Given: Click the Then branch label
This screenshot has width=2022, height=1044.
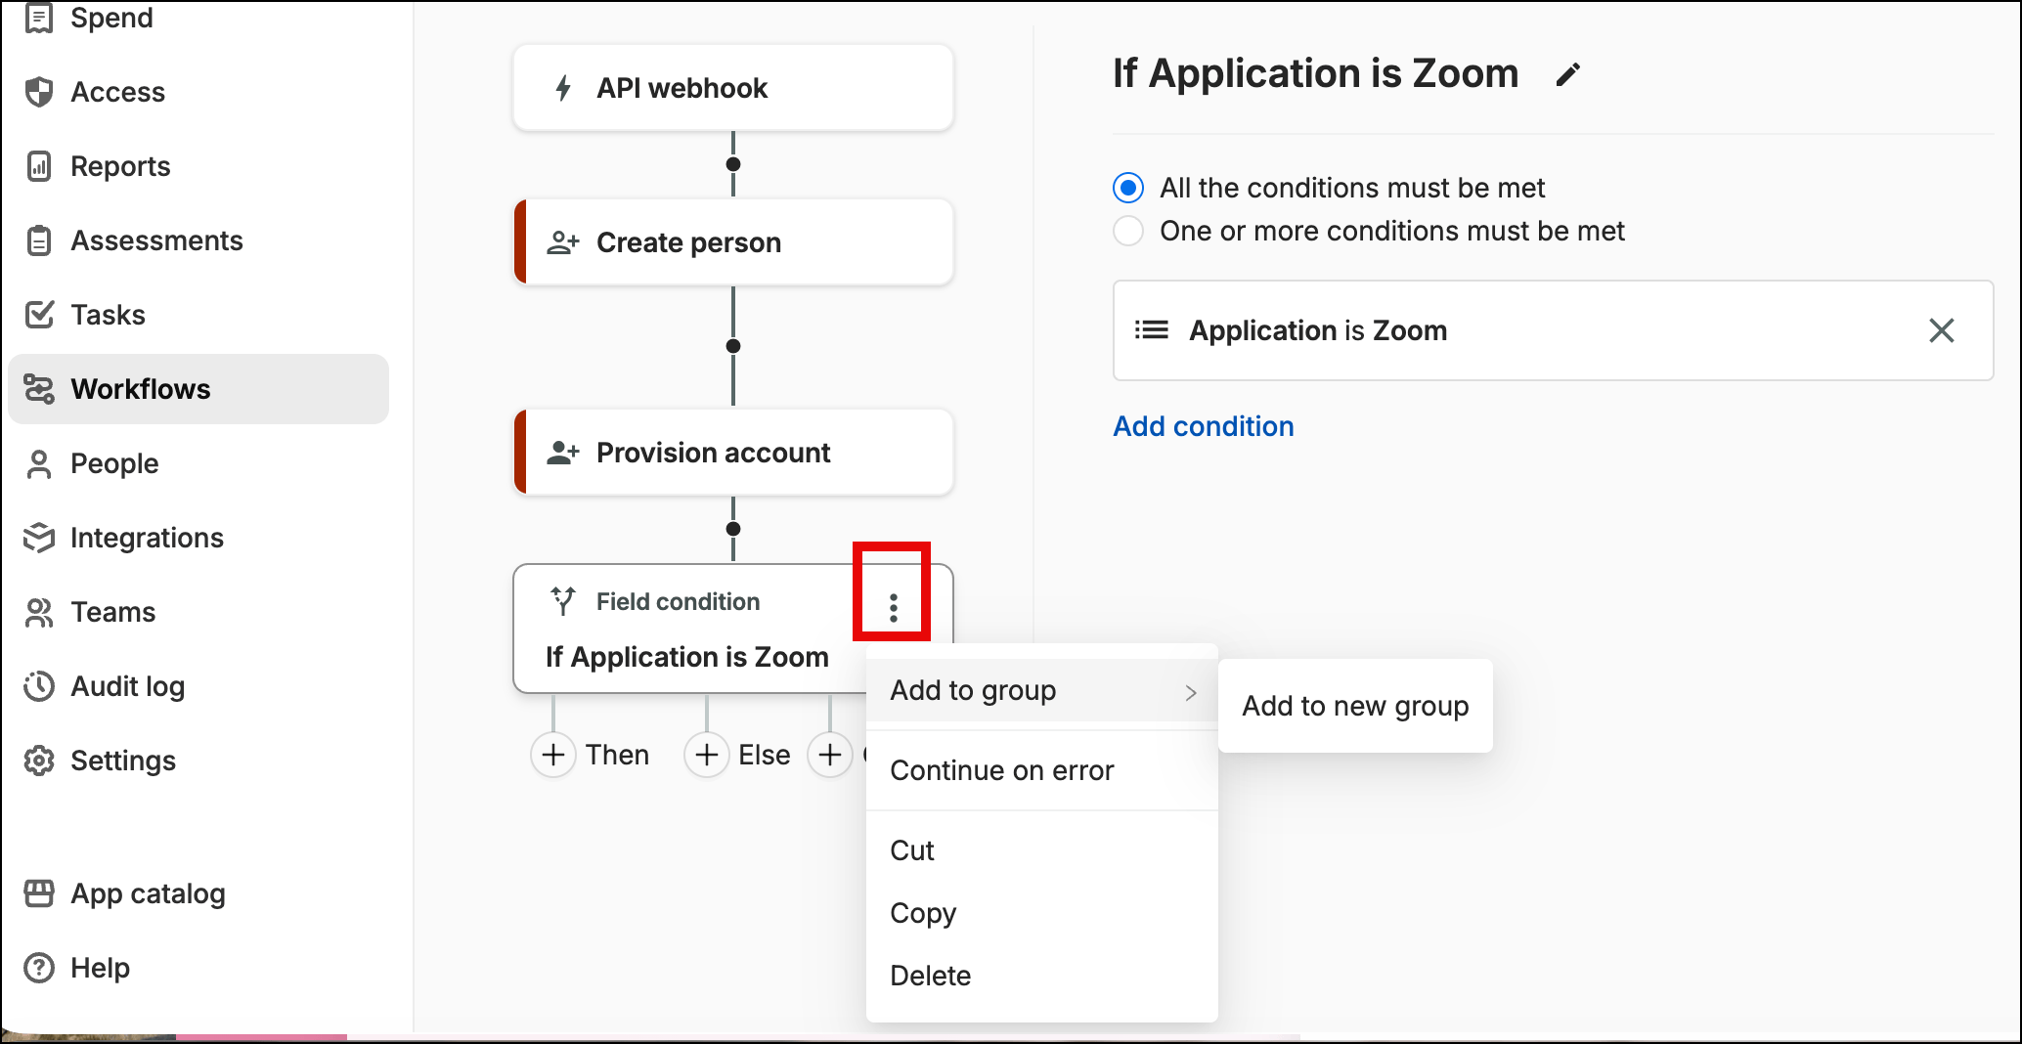Looking at the screenshot, I should point(617,755).
